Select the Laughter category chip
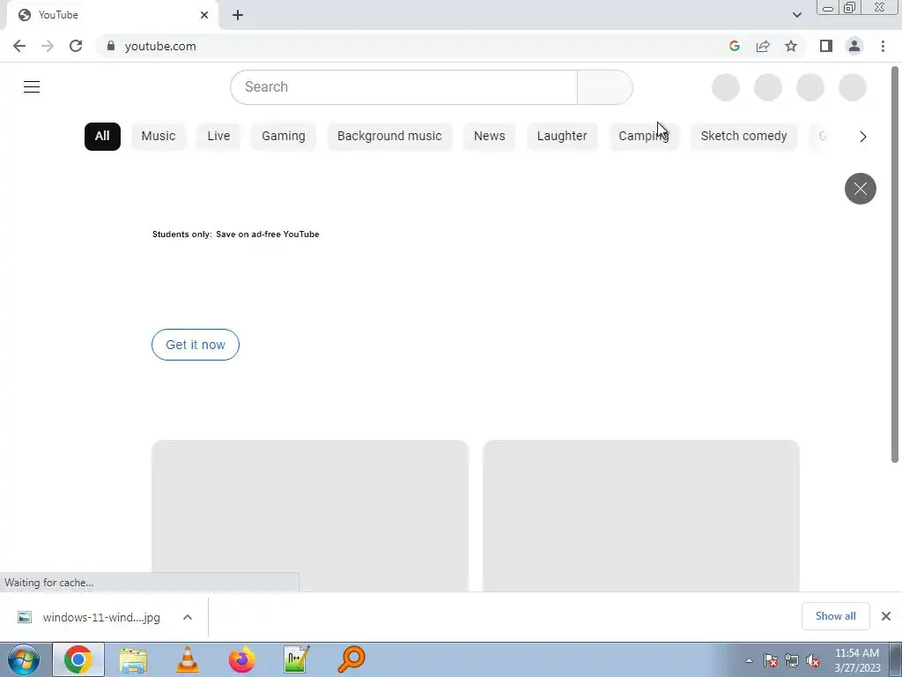Screen dimensions: 902x677 (x=562, y=137)
